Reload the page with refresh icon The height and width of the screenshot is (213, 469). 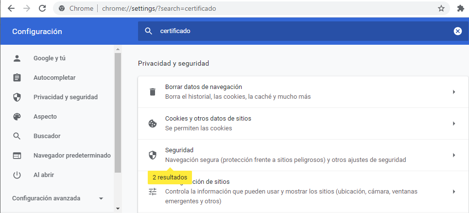click(42, 8)
